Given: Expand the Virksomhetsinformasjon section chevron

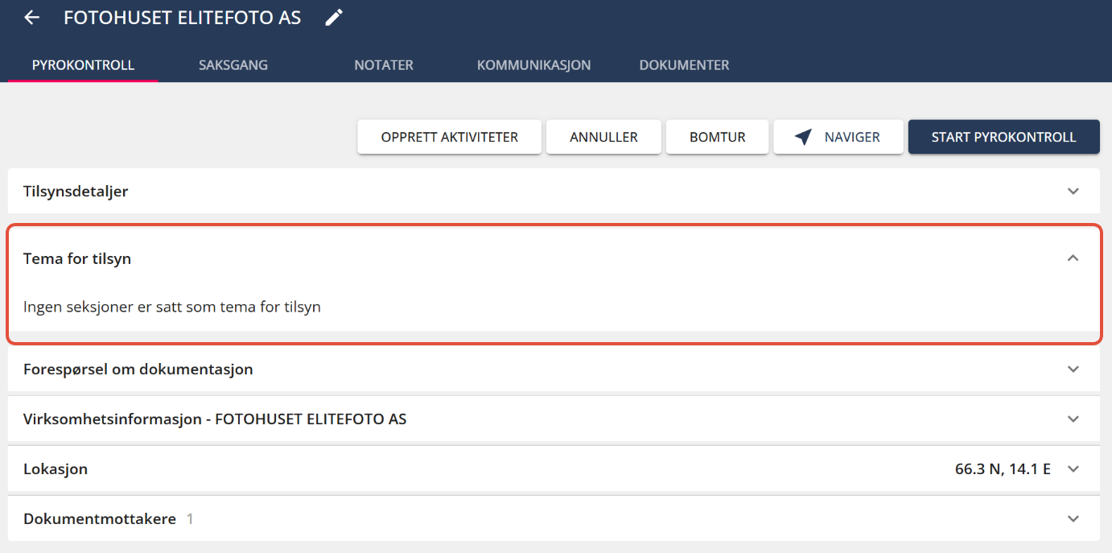Looking at the screenshot, I should click(x=1073, y=419).
